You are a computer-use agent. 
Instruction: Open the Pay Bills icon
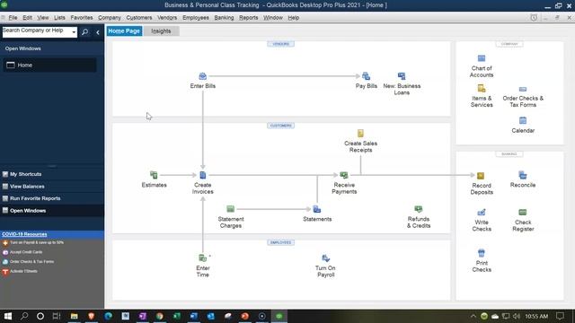[x=366, y=76]
